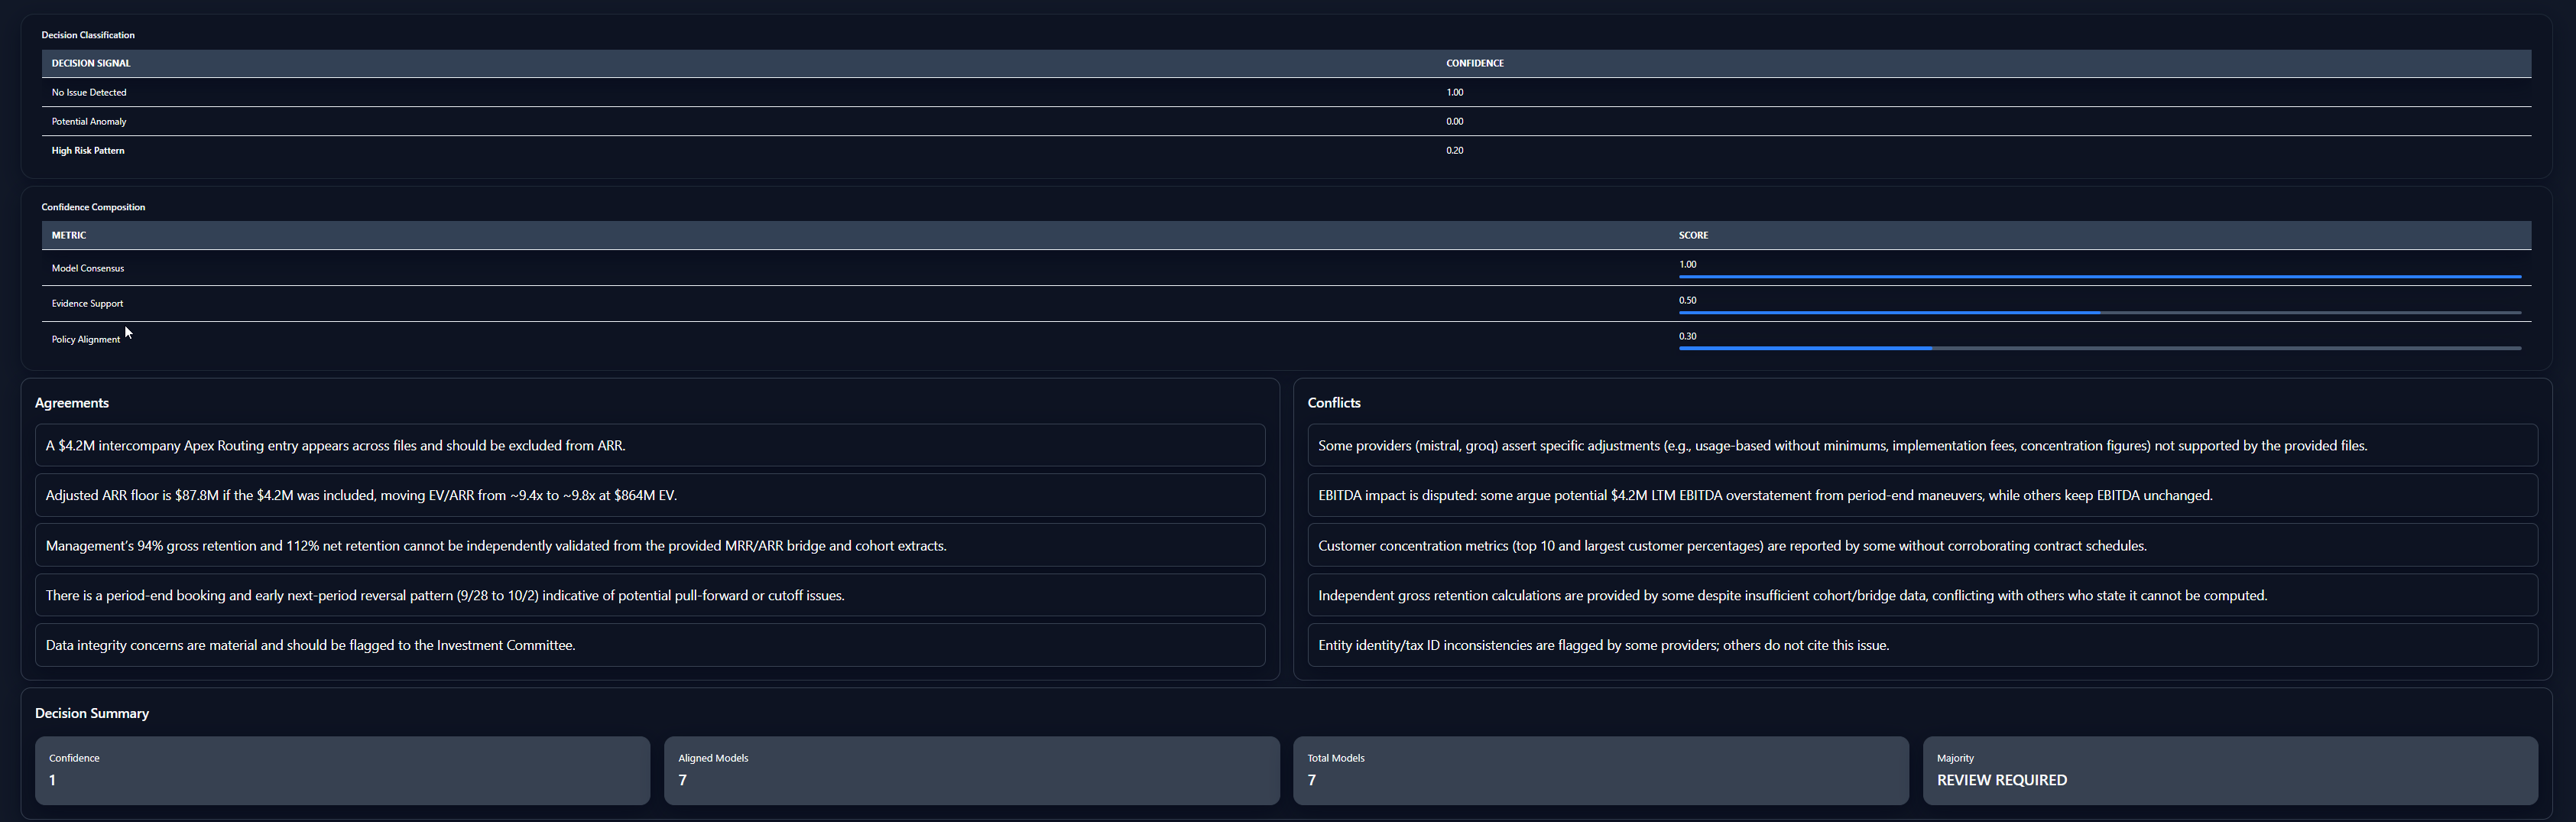2576x822 pixels.
Task: Click the Conflicts panel heading
Action: (x=1334, y=403)
